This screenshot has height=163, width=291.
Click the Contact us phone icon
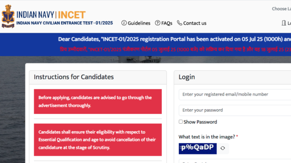[x=179, y=23]
